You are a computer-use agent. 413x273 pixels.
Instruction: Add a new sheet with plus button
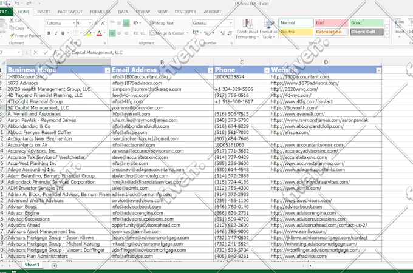coord(54,266)
